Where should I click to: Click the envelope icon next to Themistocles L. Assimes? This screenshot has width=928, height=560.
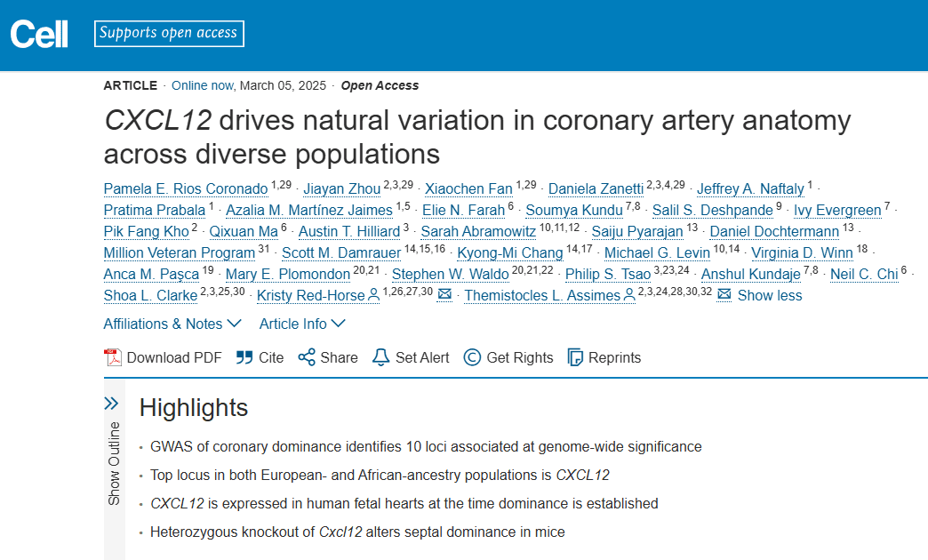[724, 294]
